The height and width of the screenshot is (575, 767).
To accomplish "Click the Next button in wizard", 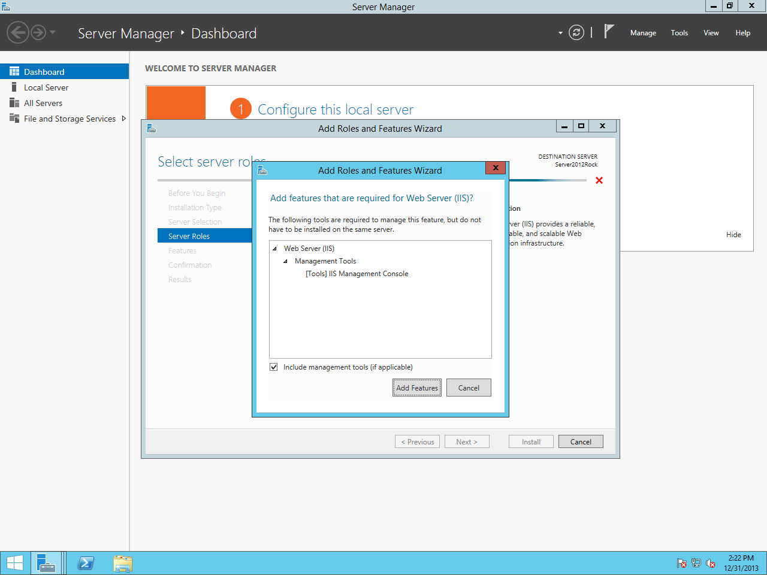I will 467,441.
